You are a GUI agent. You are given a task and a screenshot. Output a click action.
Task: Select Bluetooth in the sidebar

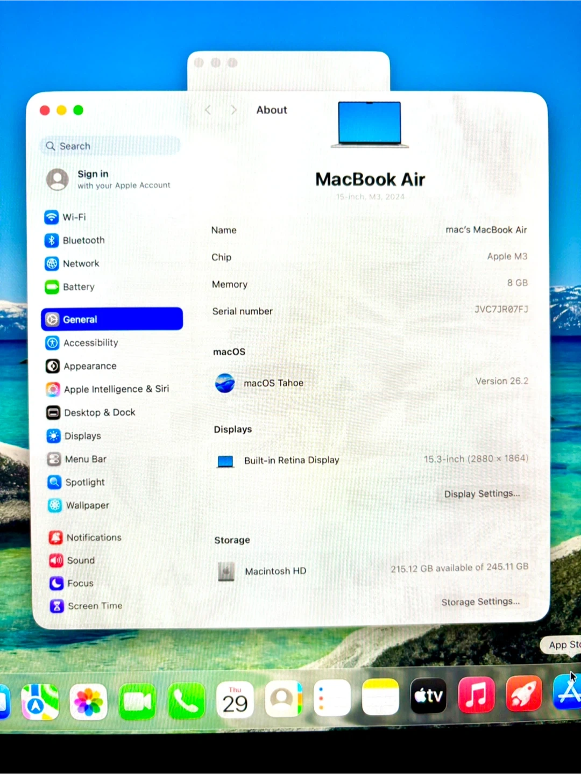click(83, 240)
